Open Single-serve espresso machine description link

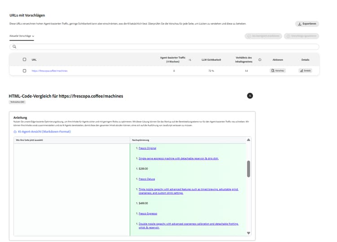pyautogui.click(x=178, y=158)
